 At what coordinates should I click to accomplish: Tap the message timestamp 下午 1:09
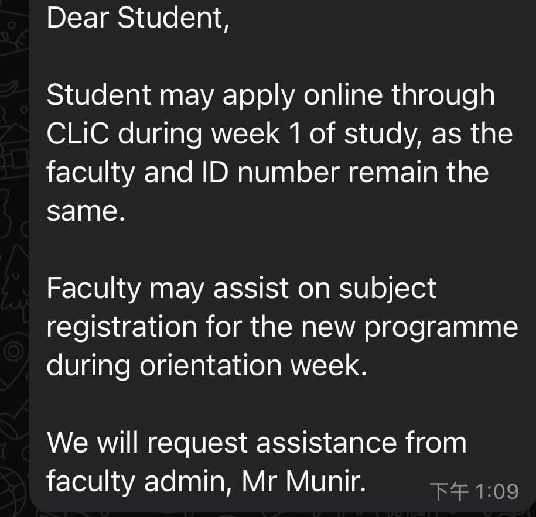coord(474,491)
